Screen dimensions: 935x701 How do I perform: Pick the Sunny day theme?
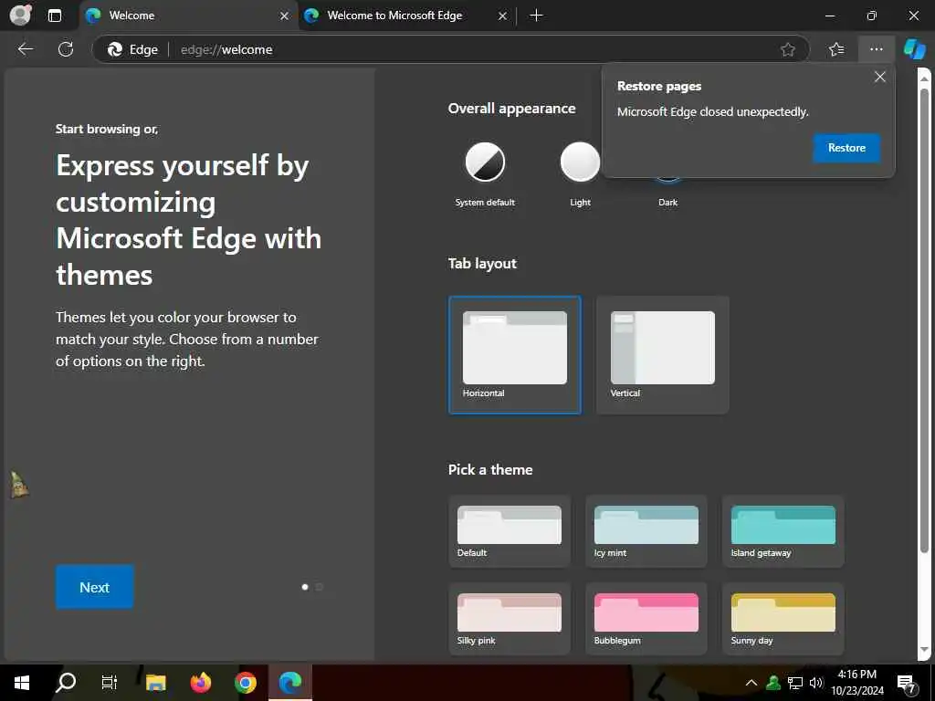pos(783,619)
